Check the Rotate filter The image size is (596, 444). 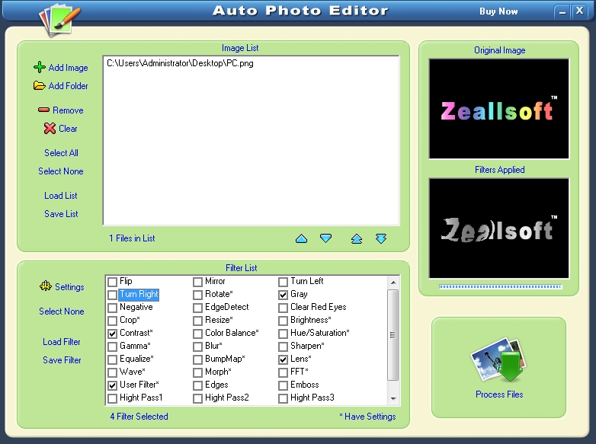[x=197, y=295]
